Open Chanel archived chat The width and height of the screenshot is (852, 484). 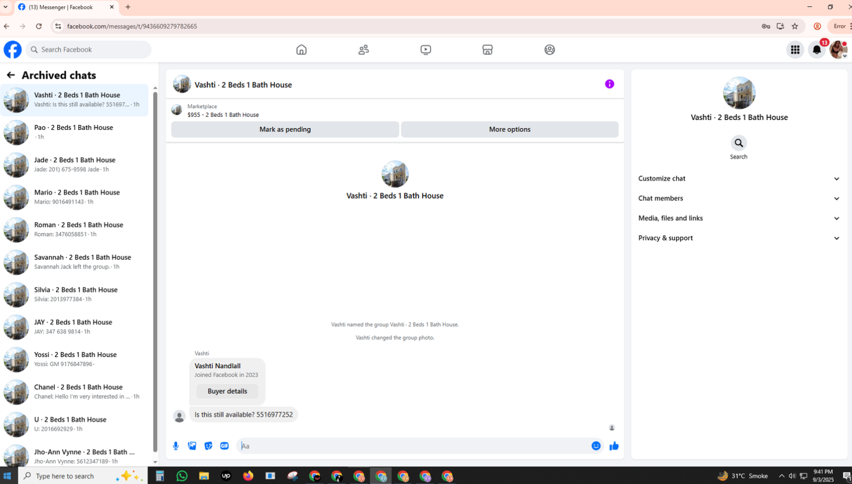[74, 392]
